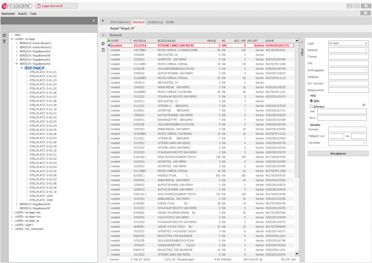Viewport: 372px width, 263px height.
Task: Open the lookup icon in the Lager field
Action: (x=366, y=43)
